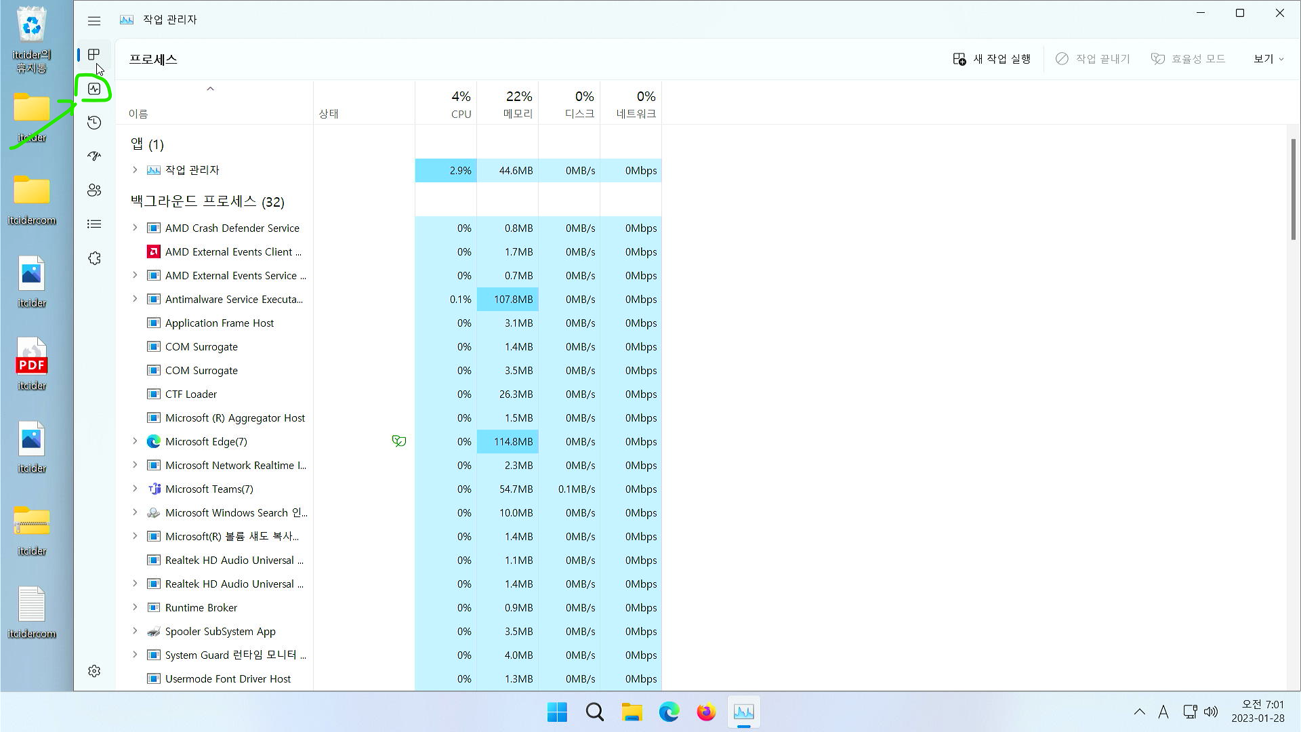This screenshot has height=732, width=1301.
Task: Click the 백그라운드 프로세스 (32) group header
Action: tap(207, 201)
